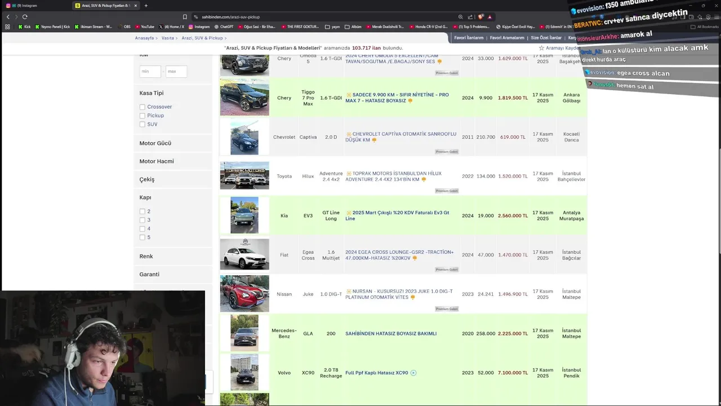721x406 pixels.
Task: Open Sahibinden Hatasız Boyasız Bakımlı GLA listing
Action: coord(391,334)
